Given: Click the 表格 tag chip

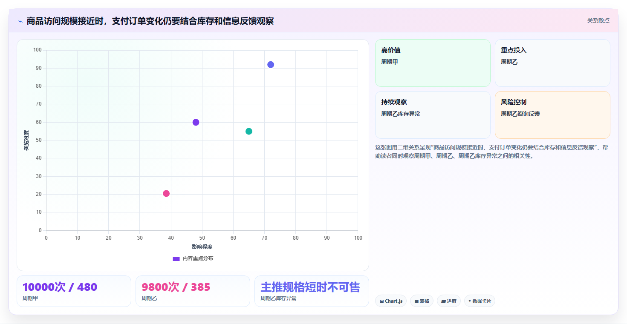Looking at the screenshot, I should click(422, 301).
